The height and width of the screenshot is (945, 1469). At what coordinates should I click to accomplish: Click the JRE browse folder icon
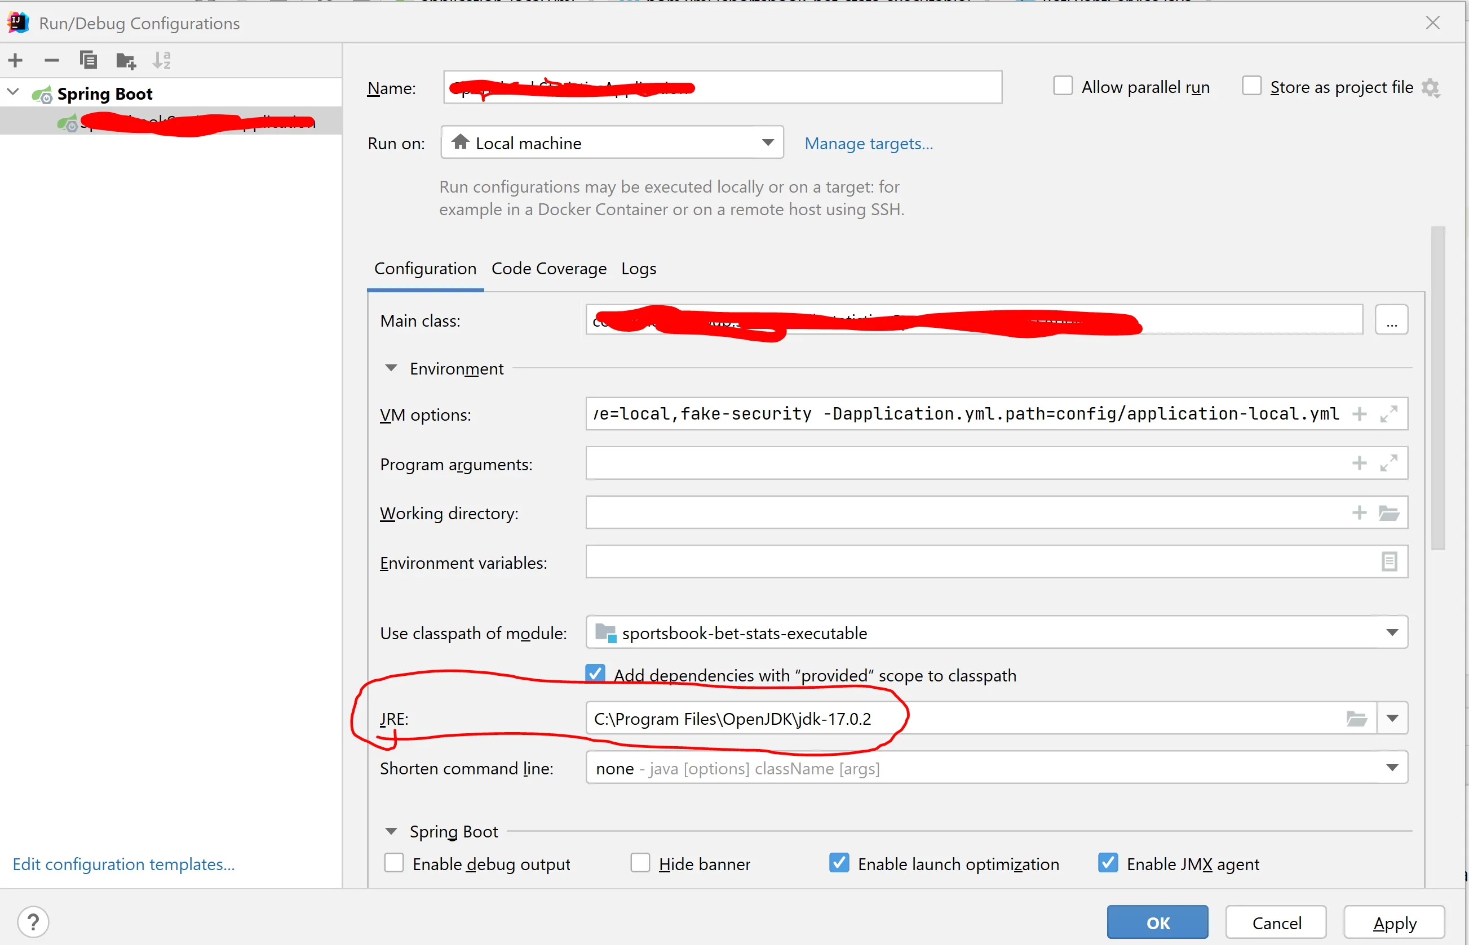pos(1356,719)
